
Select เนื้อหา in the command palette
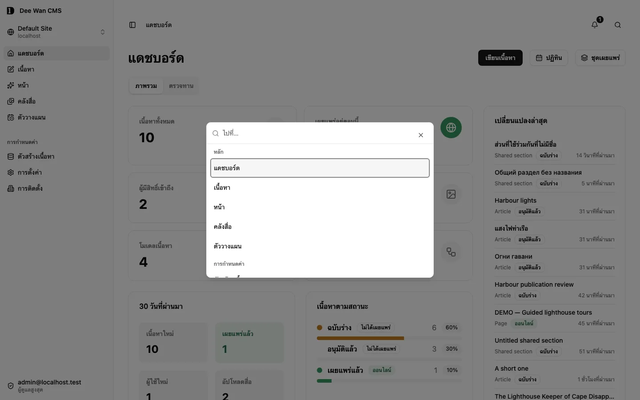tap(320, 188)
